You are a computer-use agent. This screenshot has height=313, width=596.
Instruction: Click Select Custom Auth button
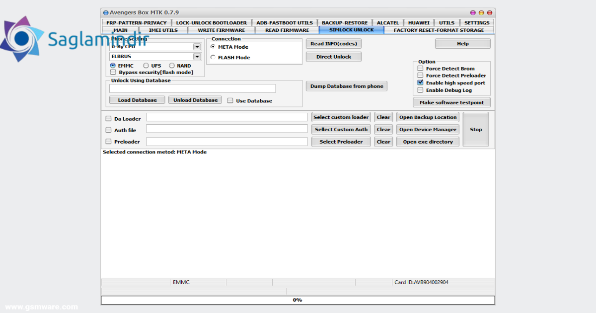[x=341, y=129]
